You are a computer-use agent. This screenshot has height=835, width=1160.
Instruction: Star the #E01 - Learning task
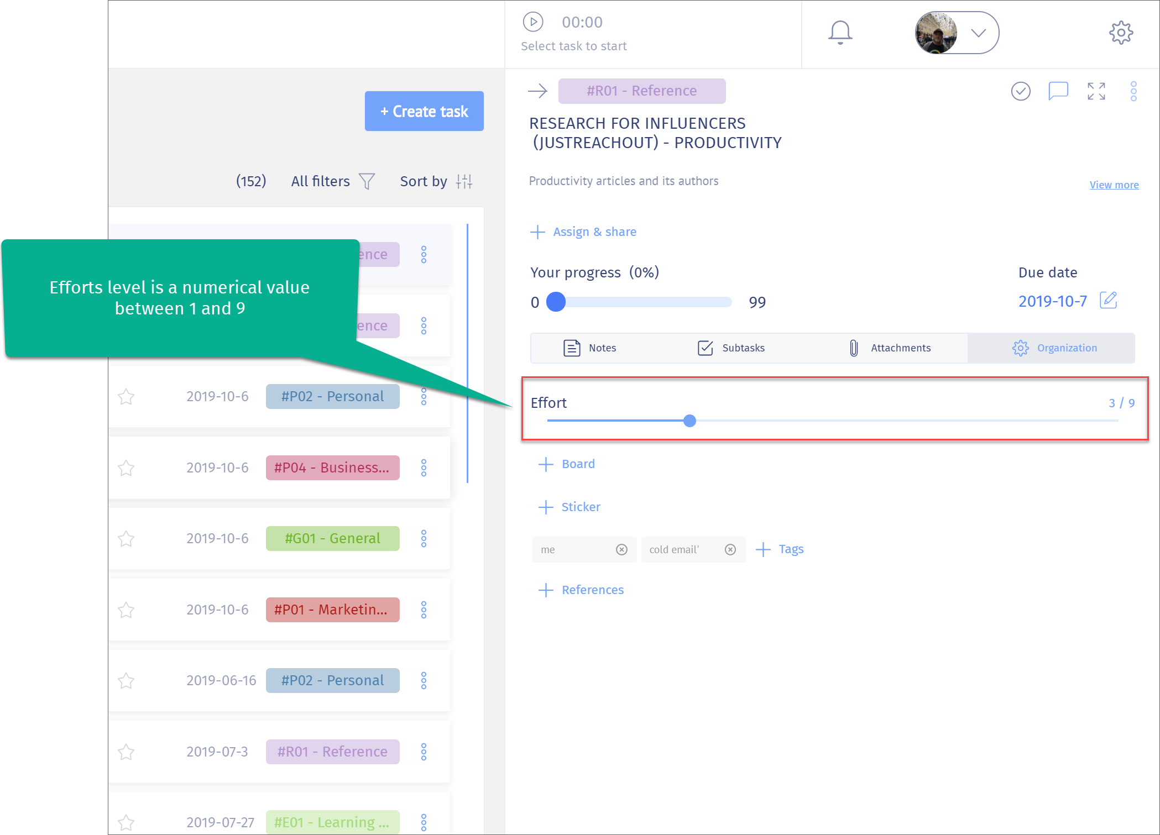tap(126, 822)
